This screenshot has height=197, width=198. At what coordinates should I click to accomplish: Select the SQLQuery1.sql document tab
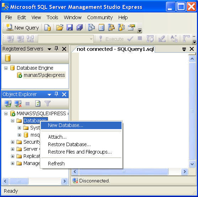click(x=115, y=49)
